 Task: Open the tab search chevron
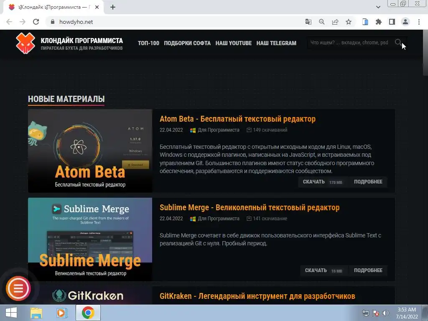point(378,7)
